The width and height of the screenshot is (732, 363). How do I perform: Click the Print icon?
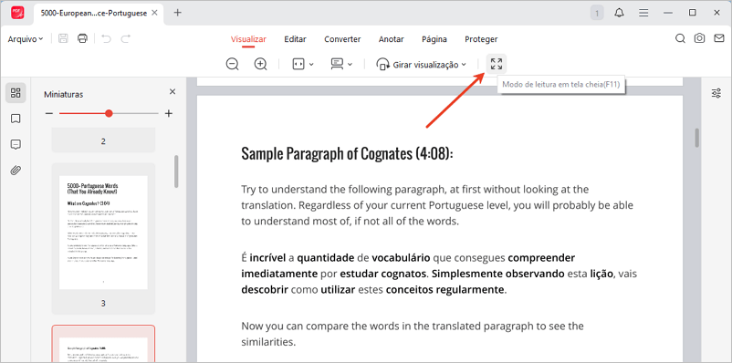pyautogui.click(x=83, y=38)
